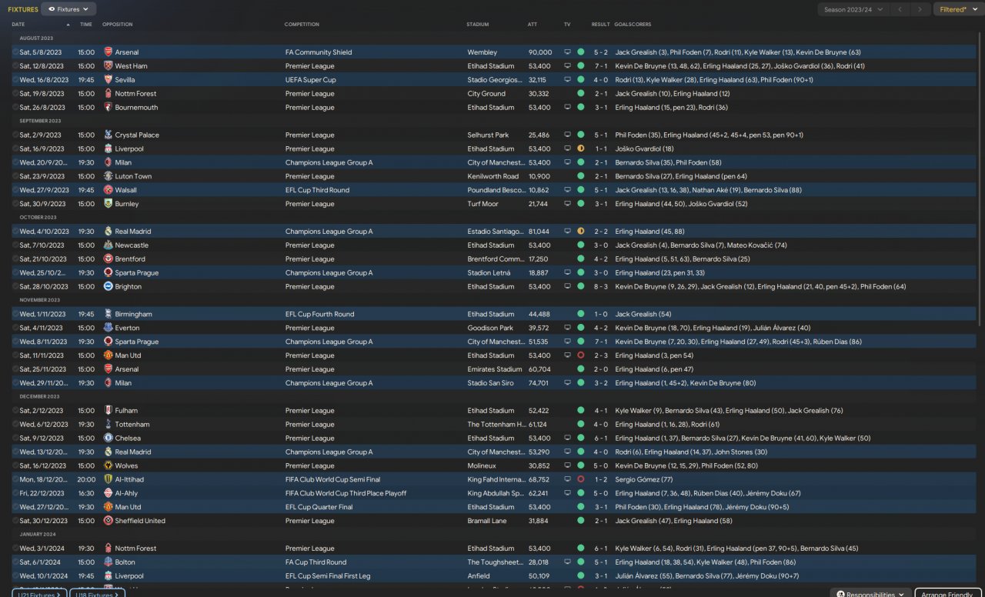Click the Goodison Park stadium name
Screen dimensions: 985x597
point(490,328)
